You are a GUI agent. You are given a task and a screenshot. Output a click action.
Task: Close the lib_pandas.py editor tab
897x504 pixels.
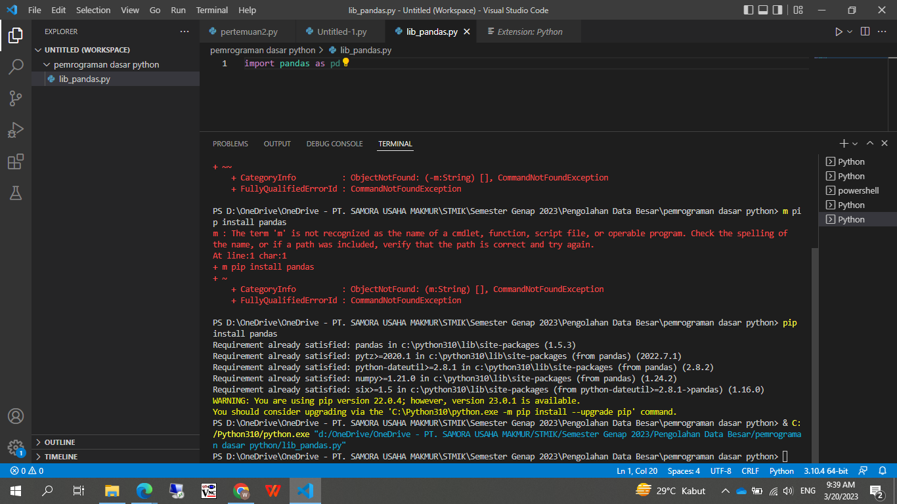point(467,31)
